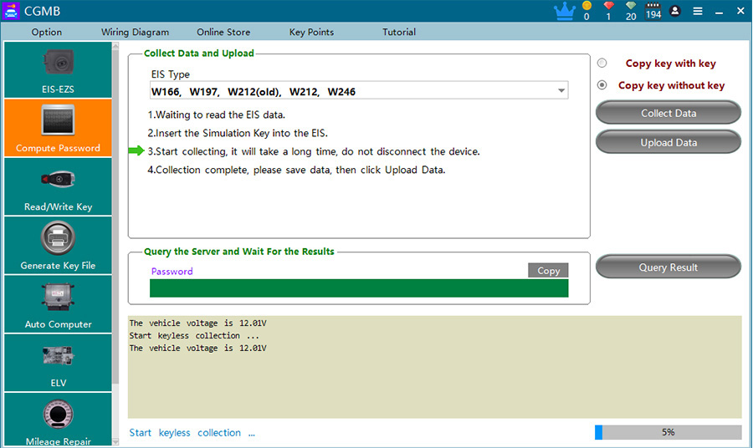Screen dimensions: 753x448
Task: Select Copy key without key option
Action: click(x=602, y=85)
